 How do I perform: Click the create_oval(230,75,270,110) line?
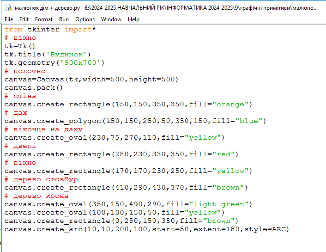coord(115,138)
